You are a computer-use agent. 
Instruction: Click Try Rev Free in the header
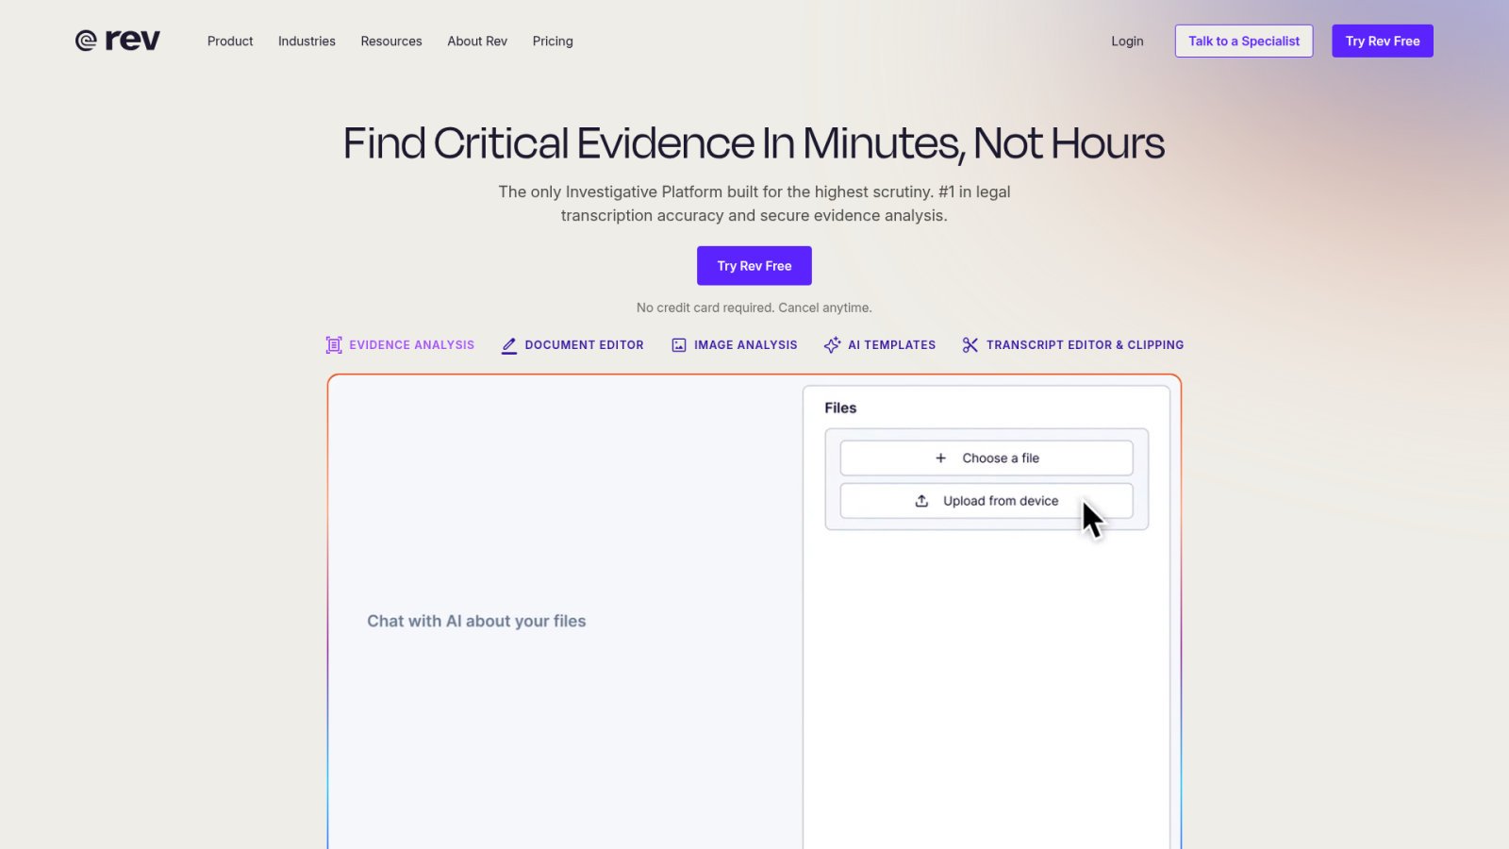click(x=1383, y=41)
